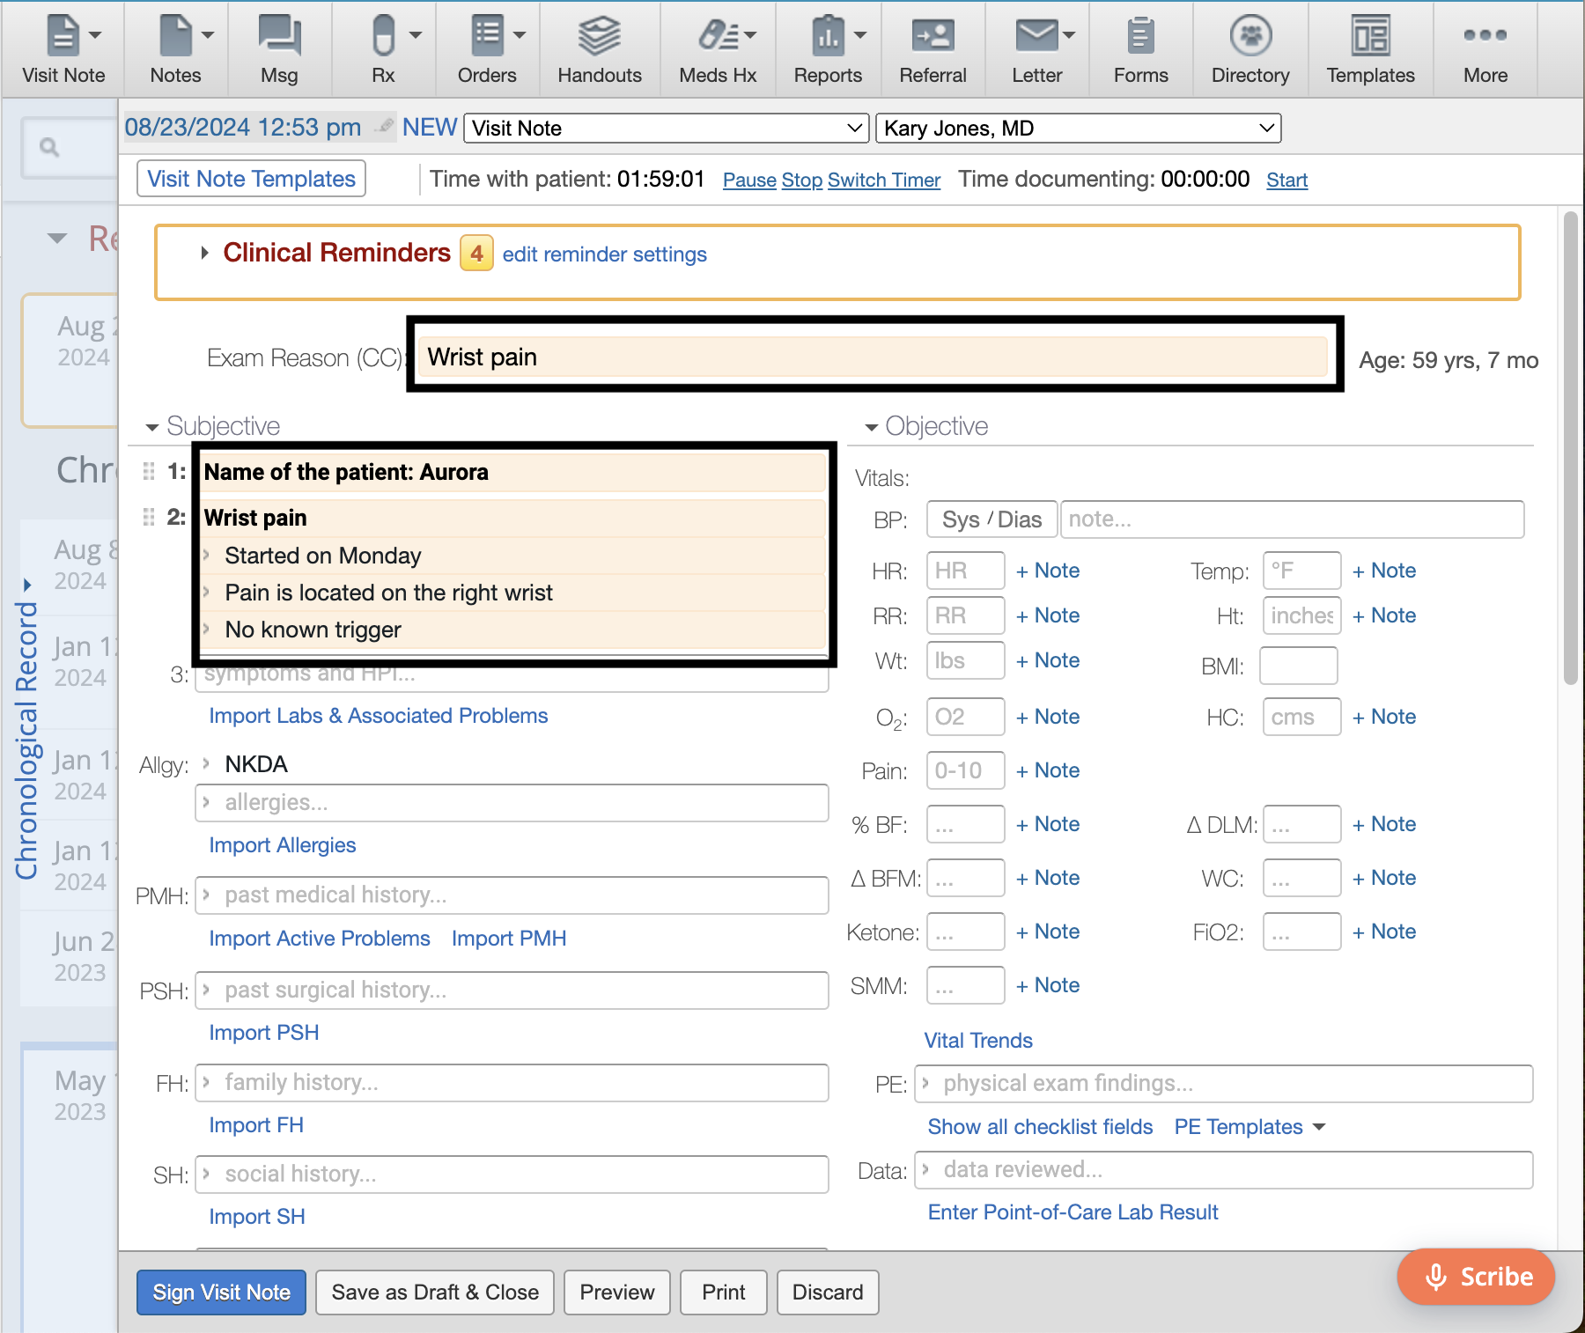Open the Msg messaging tool

click(x=278, y=48)
